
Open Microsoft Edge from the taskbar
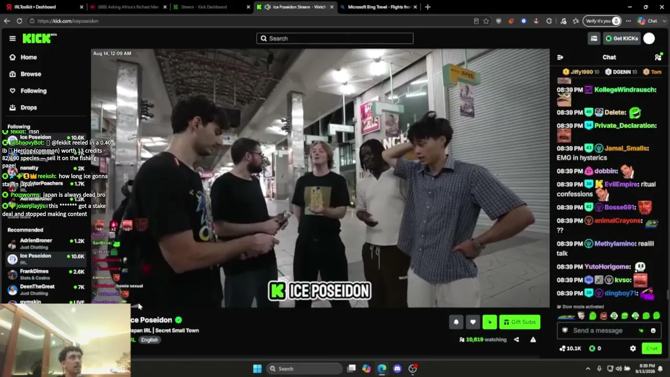382,369
